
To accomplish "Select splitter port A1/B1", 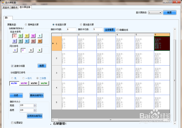I will click(x=14, y=83).
